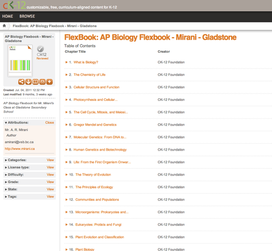Viewport: 272px width, 251px height.
Task: Open the What is Biology? chapter link
Action: point(86,62)
